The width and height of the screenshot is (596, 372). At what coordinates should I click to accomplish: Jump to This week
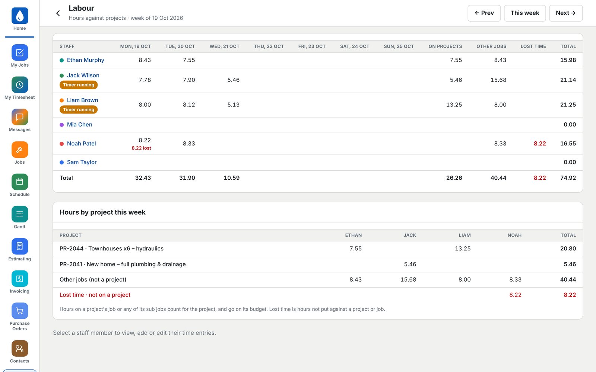[x=525, y=13]
